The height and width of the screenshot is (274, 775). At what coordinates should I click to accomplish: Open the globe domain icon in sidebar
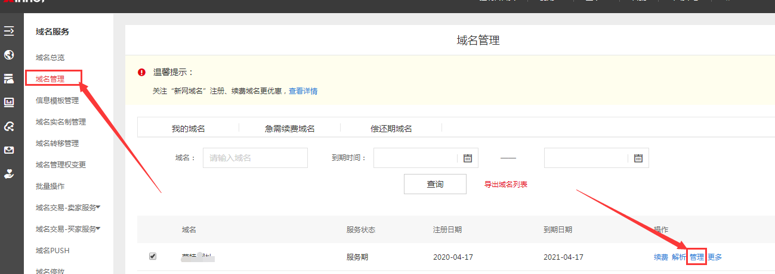click(x=9, y=55)
